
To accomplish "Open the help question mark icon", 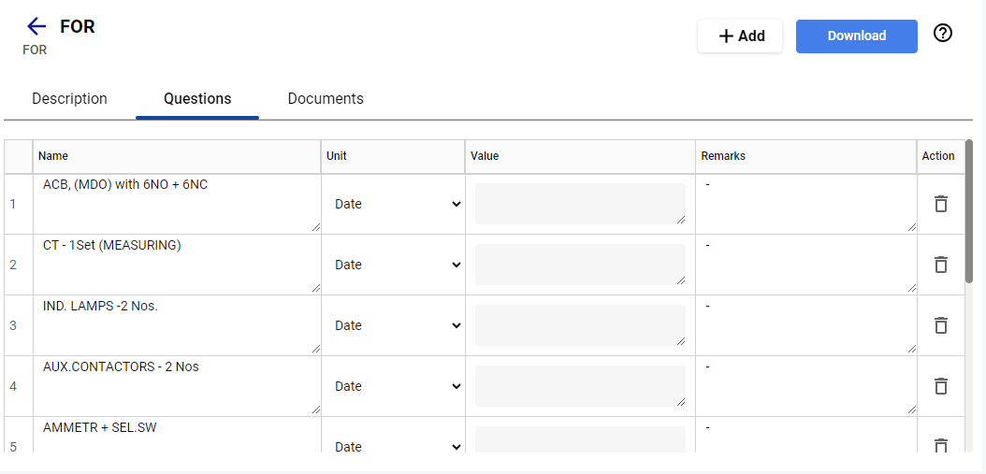I will coord(943,34).
